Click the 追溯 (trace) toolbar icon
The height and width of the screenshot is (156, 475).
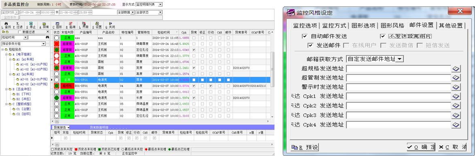(70, 23)
